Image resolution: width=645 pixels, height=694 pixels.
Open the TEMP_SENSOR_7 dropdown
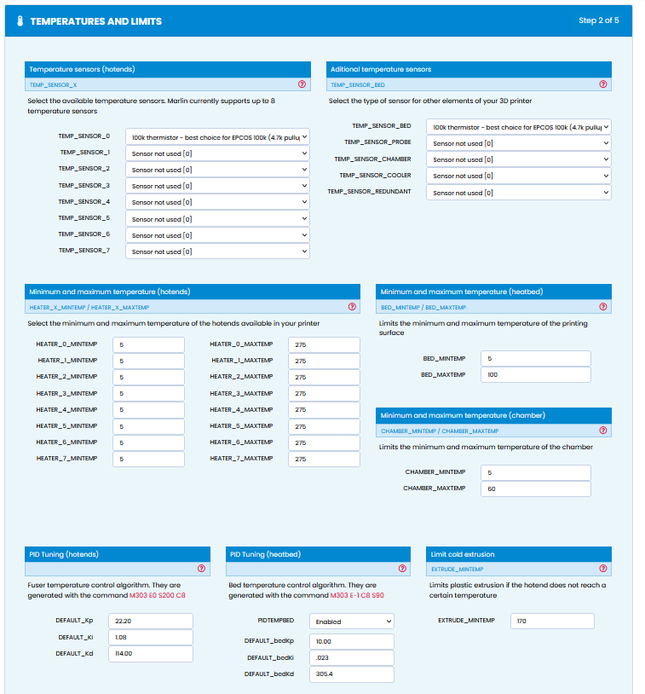(217, 252)
